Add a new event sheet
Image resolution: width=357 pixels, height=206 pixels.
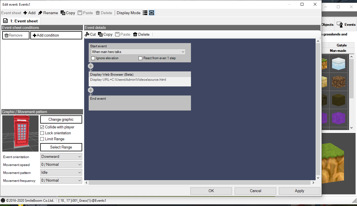coord(29,13)
